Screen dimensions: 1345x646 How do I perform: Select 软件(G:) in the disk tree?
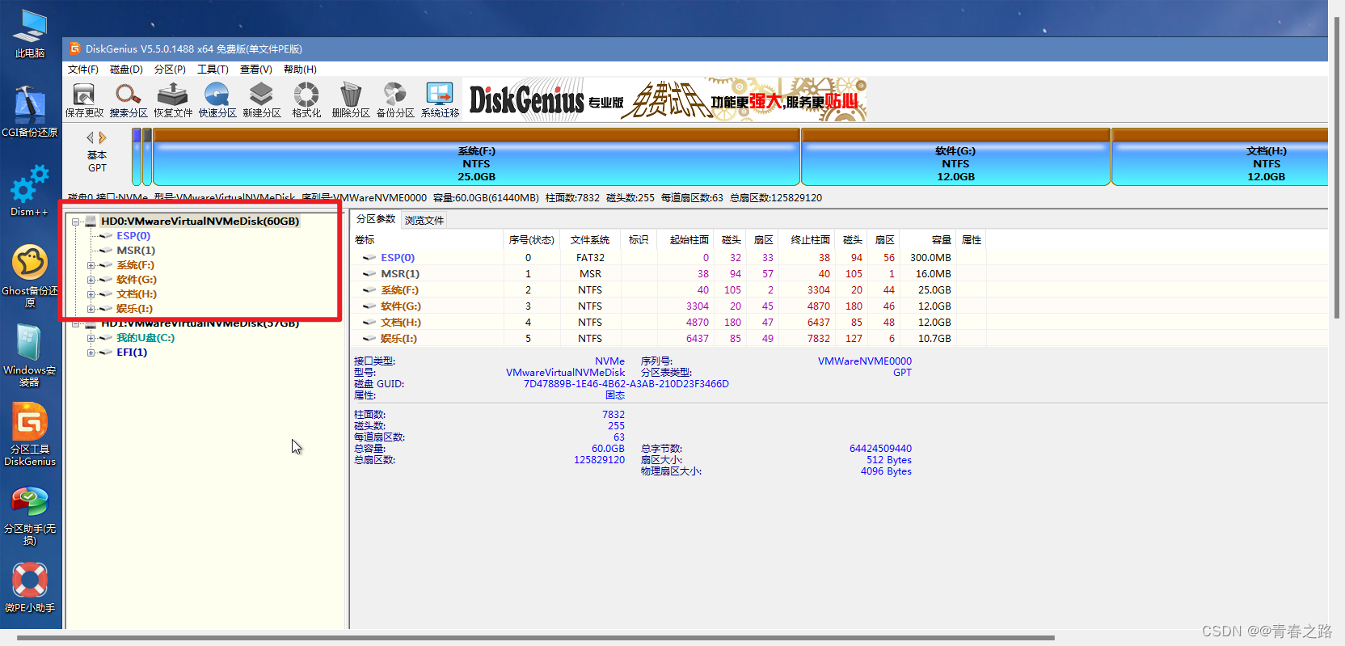click(x=137, y=280)
